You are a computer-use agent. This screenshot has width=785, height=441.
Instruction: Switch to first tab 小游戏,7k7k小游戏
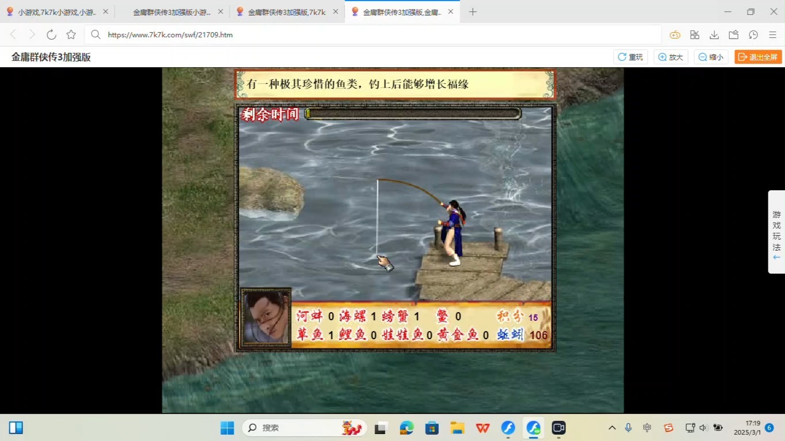click(57, 11)
